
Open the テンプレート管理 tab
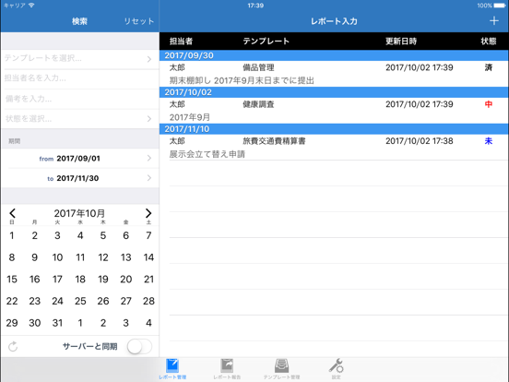pyautogui.click(x=281, y=369)
